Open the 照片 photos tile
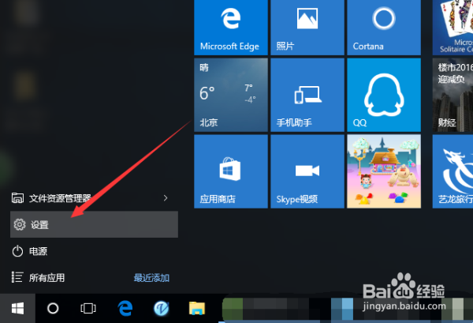 [307, 27]
